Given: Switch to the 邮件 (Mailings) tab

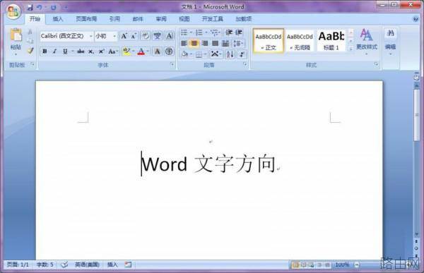Looking at the screenshot, I should tap(138, 19).
